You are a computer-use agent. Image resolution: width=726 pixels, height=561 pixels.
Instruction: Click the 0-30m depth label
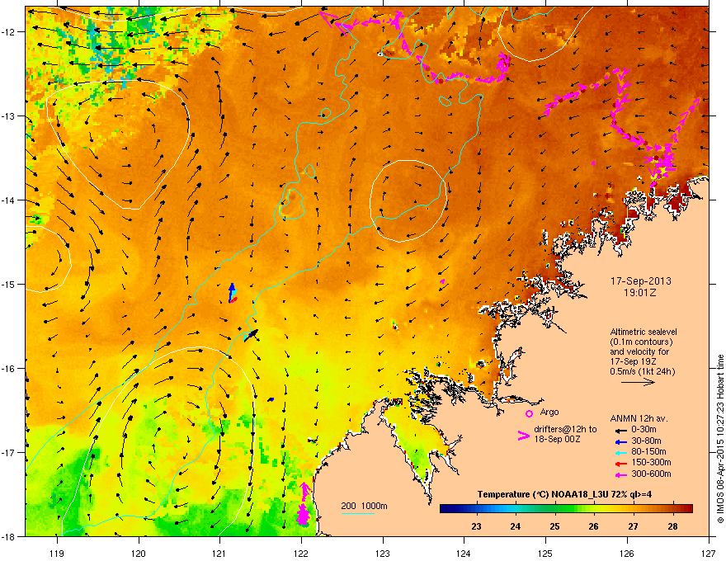pyautogui.click(x=643, y=430)
